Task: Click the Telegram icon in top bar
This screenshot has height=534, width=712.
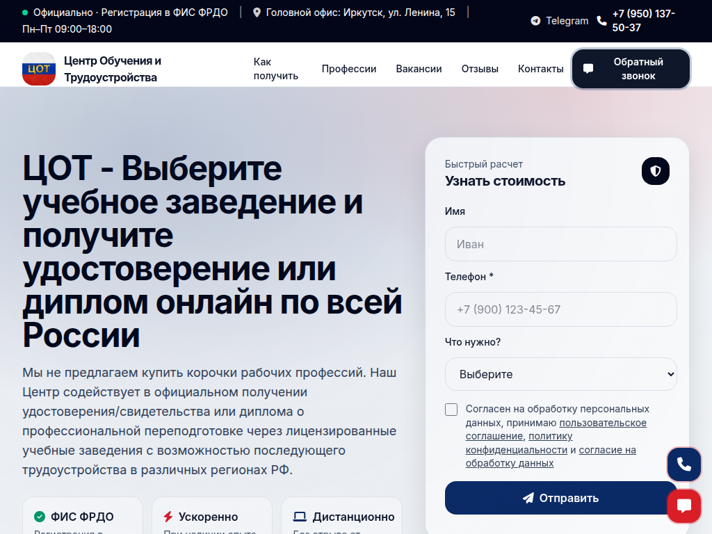Action: pos(536,21)
